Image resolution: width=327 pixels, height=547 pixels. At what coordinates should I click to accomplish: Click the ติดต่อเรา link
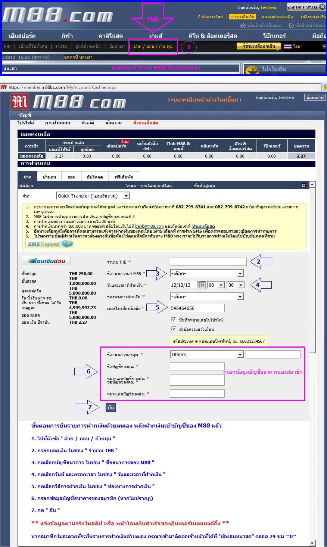point(117,47)
